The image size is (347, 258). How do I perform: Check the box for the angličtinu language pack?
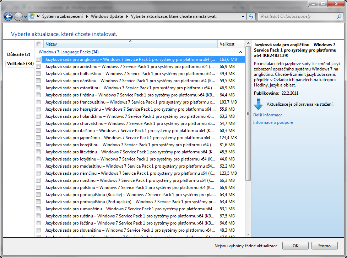pos(38,59)
